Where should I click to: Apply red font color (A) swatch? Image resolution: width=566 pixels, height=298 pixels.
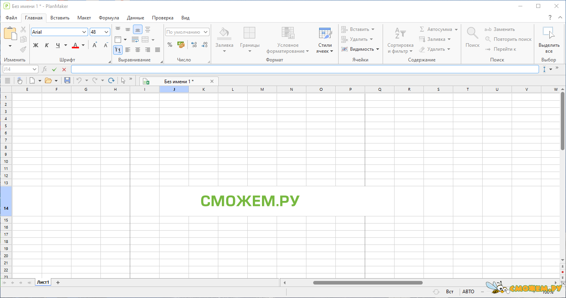click(75, 45)
